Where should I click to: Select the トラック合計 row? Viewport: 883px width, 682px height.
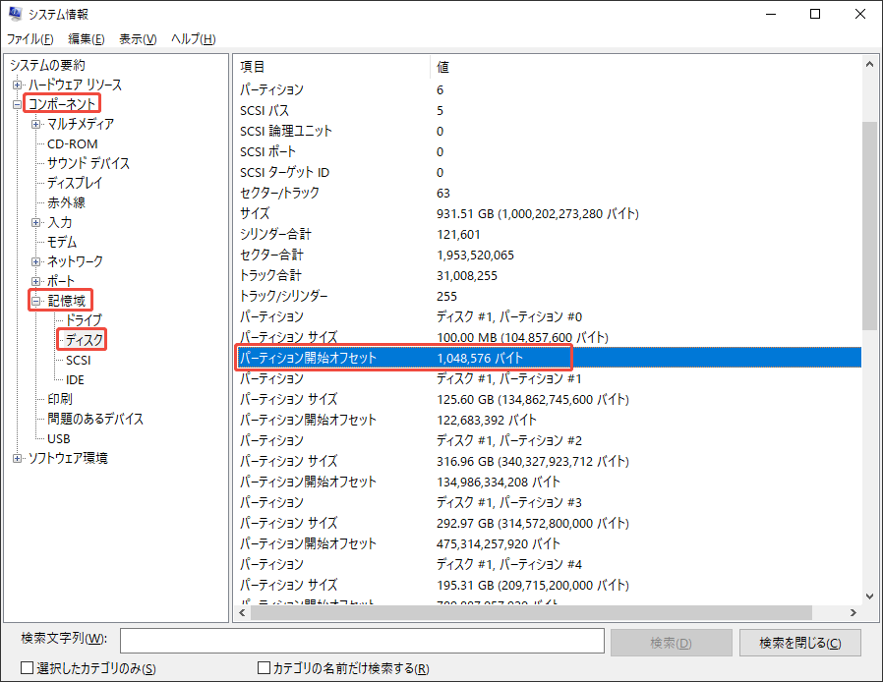tap(548, 276)
